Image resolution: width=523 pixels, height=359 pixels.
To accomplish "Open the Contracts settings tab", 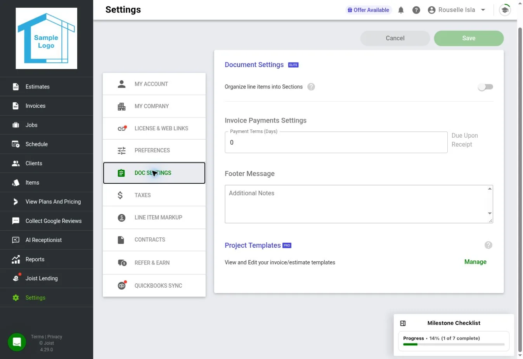I will (154, 240).
